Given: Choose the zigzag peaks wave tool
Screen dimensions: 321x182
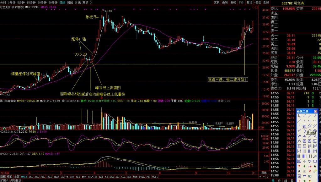Looking at the screenshot, I should point(304,136).
